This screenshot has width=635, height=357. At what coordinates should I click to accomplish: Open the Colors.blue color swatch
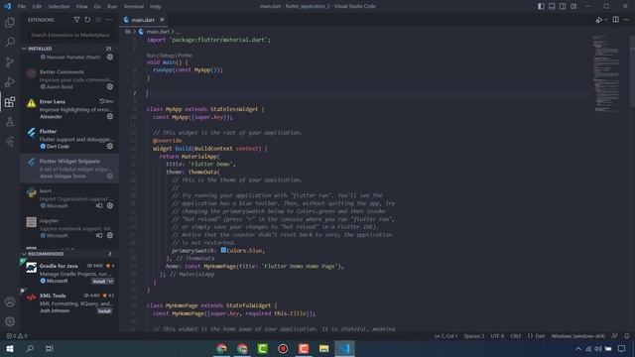223,251
